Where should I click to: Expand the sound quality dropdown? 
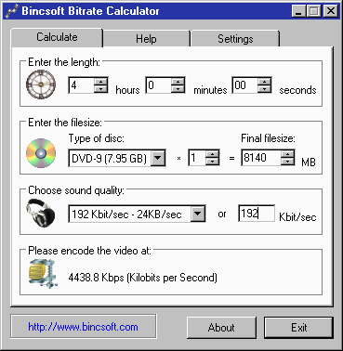click(198, 214)
